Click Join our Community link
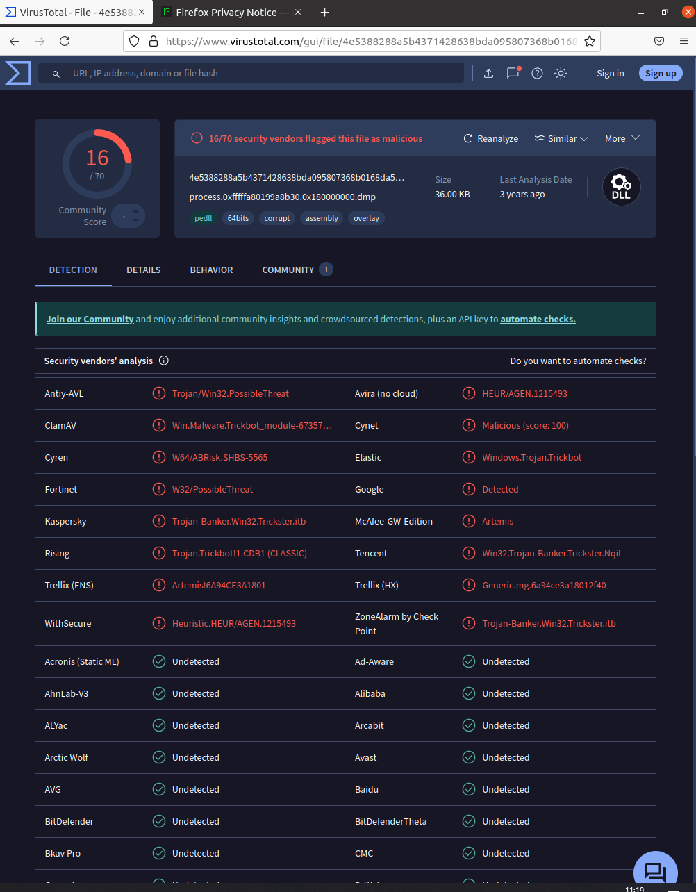This screenshot has height=892, width=696. 90,319
